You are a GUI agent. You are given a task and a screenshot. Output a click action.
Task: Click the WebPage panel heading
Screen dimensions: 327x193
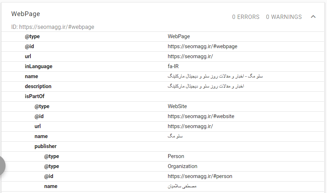26,14
